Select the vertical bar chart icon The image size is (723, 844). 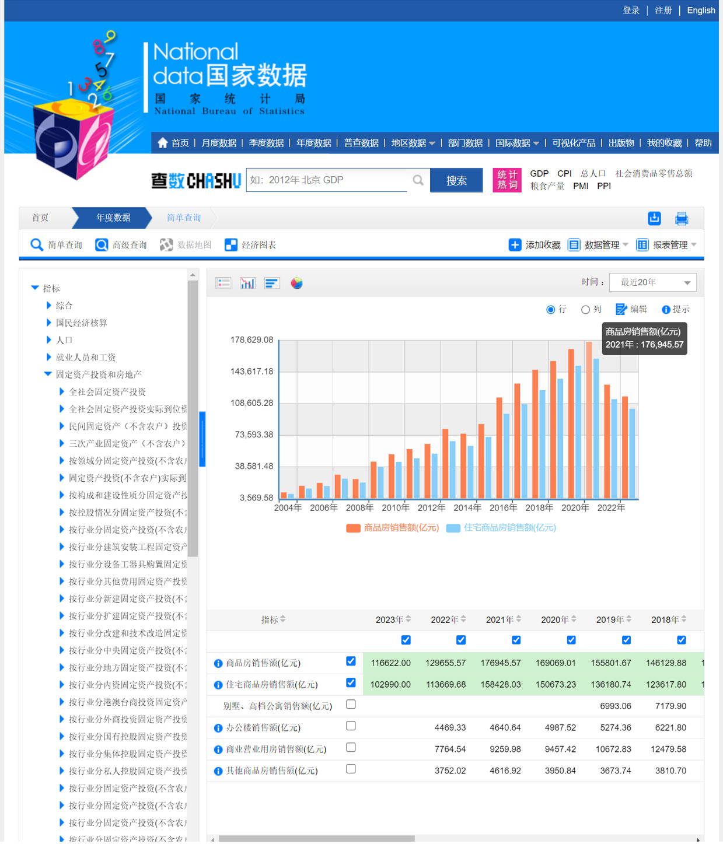click(x=247, y=283)
